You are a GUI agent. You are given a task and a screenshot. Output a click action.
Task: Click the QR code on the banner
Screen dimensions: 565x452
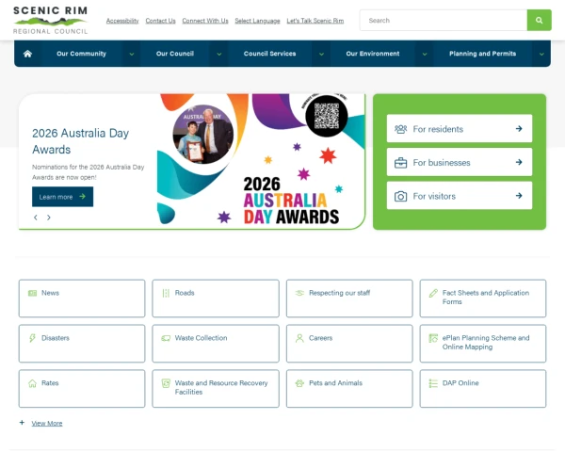[x=327, y=116]
